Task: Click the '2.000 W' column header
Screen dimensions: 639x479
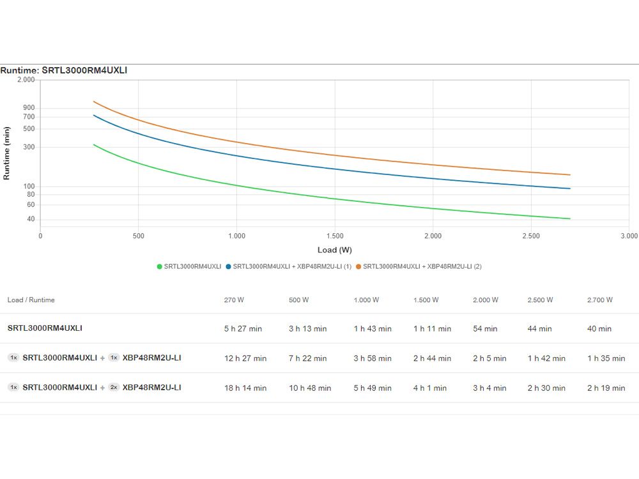Action: [486, 300]
